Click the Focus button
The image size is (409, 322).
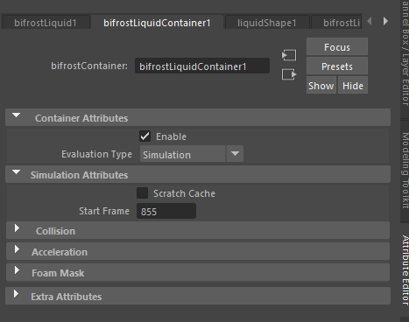pos(337,47)
